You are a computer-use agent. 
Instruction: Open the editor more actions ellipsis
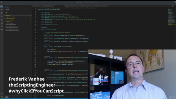click(x=175, y=6)
